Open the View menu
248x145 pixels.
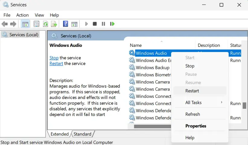40,15
